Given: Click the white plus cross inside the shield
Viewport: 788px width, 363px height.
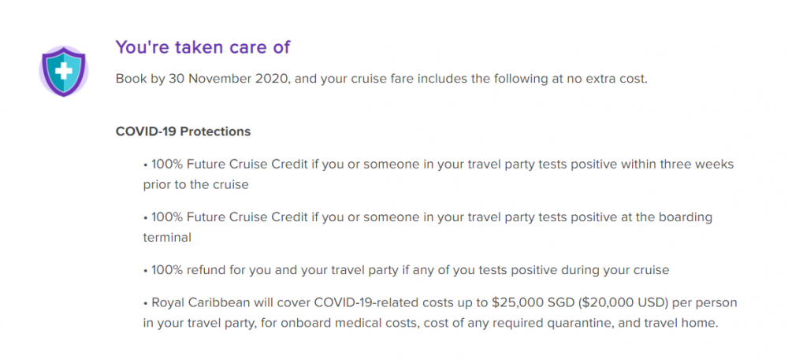Looking at the screenshot, I should [x=64, y=71].
